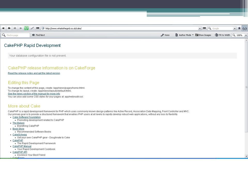Click the magnifier in Find in page

[x=4, y=35]
